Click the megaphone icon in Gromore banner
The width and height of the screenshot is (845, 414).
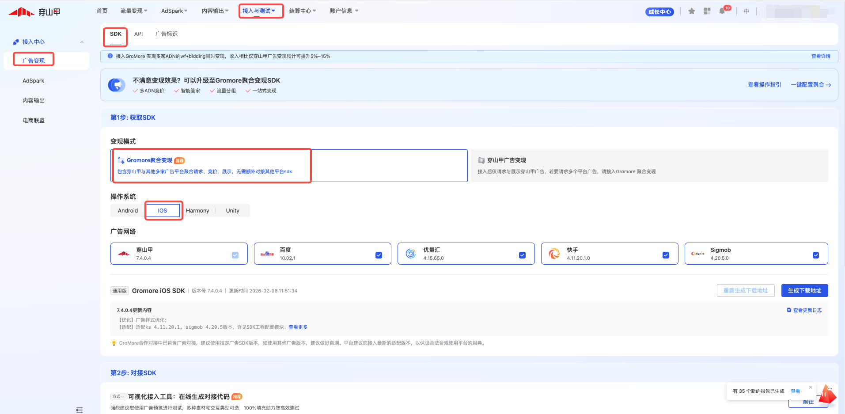(117, 85)
